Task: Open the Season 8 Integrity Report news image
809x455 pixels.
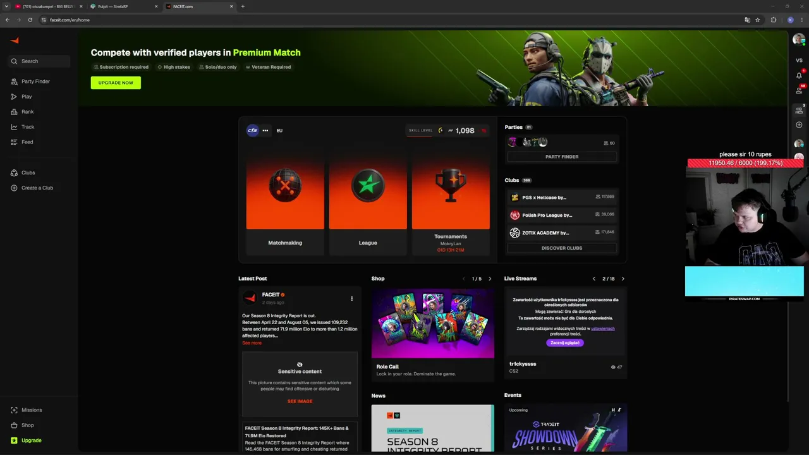Action: [x=433, y=428]
